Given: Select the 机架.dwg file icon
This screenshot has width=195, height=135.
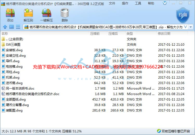Looking at the screenshot, I should coord(3,78).
